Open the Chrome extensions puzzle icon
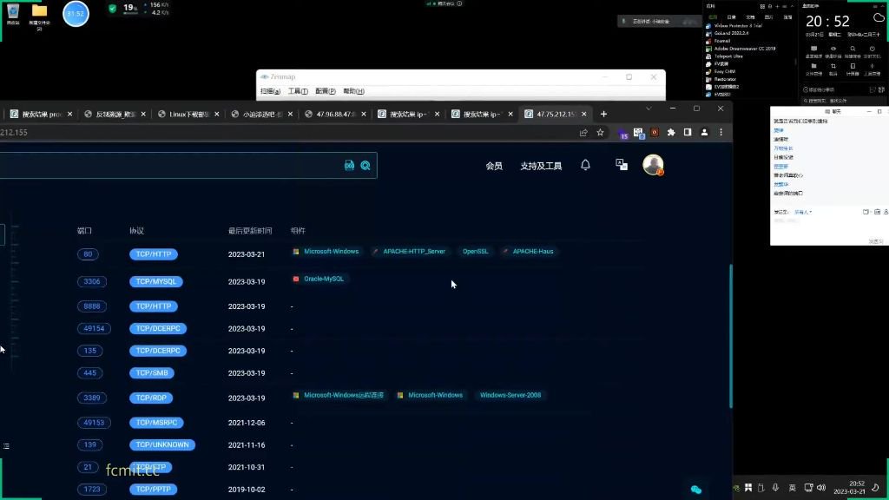The width and height of the screenshot is (889, 500). click(x=671, y=132)
